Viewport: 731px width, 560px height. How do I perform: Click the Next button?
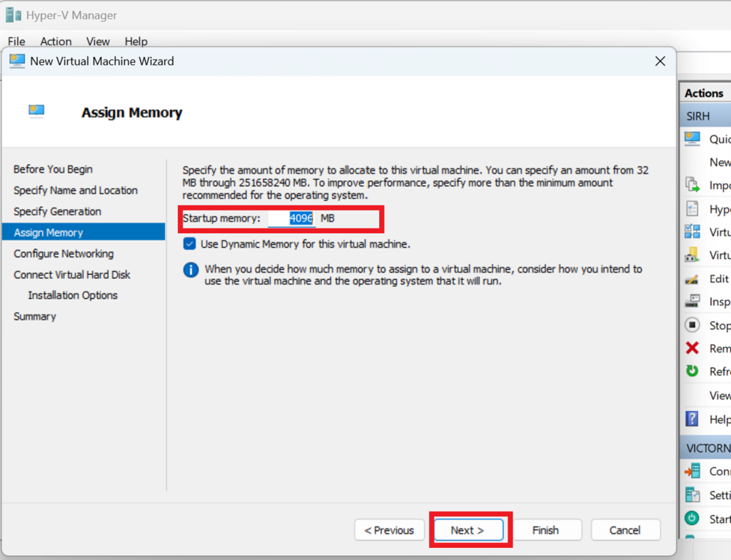click(x=468, y=530)
